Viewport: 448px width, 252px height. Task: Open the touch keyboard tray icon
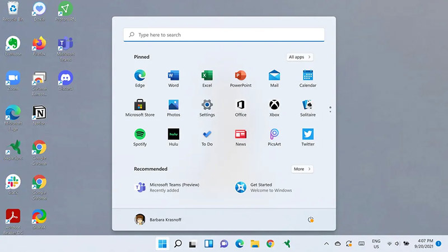[361, 244]
